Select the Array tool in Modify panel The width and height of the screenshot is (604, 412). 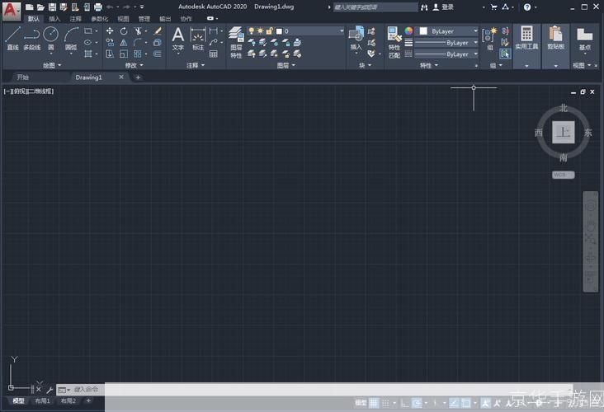tap(138, 54)
